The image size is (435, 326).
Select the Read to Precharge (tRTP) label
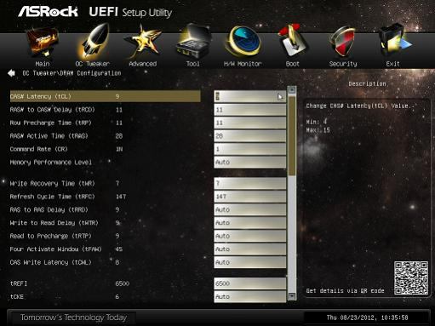[x=50, y=236]
